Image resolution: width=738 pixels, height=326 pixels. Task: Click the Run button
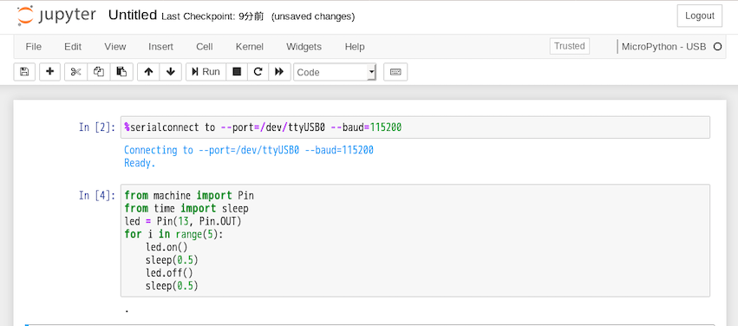point(206,72)
